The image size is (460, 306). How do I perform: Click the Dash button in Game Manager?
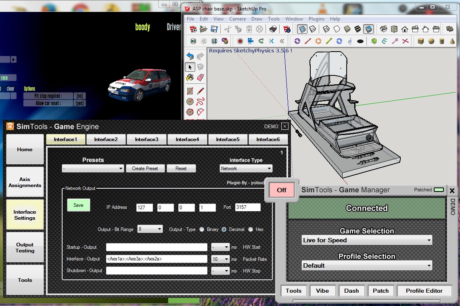[x=351, y=291]
